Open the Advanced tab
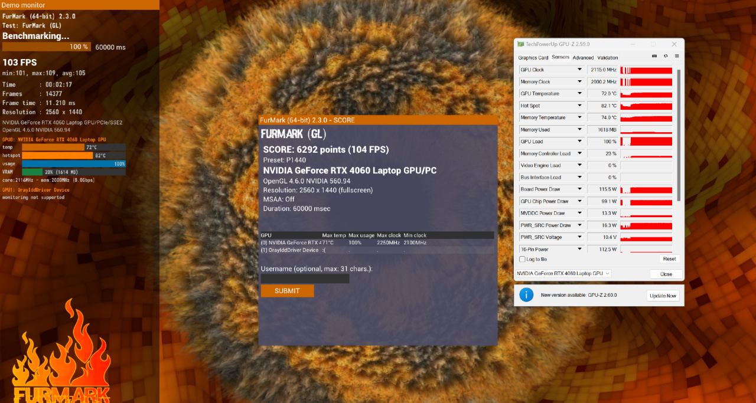Image resolution: width=756 pixels, height=403 pixels. (x=583, y=58)
